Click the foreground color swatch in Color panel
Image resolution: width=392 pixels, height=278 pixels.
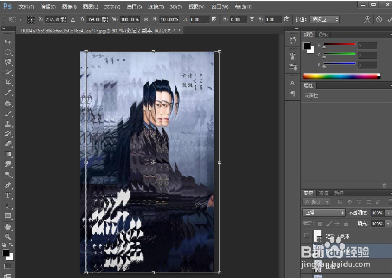pyautogui.click(x=307, y=46)
